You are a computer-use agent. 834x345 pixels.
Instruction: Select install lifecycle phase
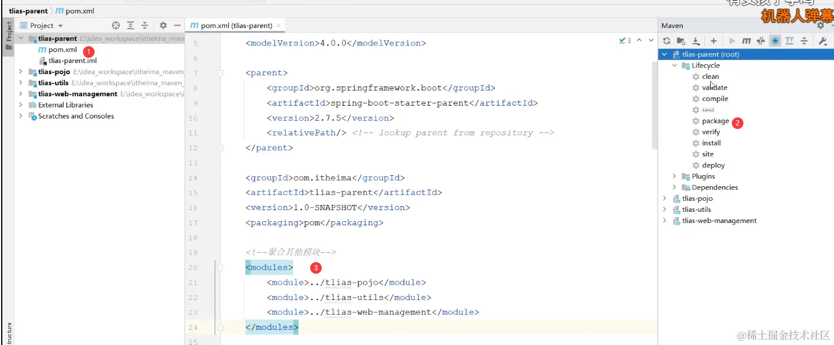point(711,143)
